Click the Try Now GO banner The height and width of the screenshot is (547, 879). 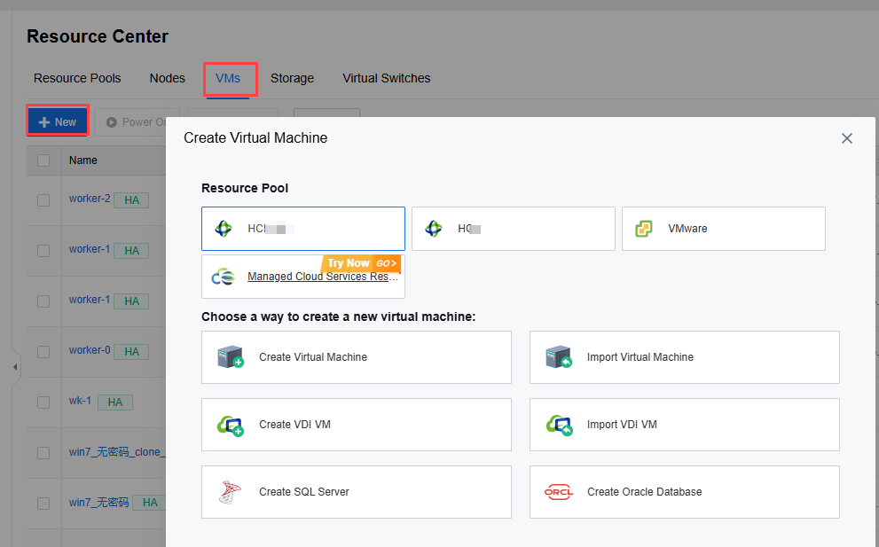[361, 262]
